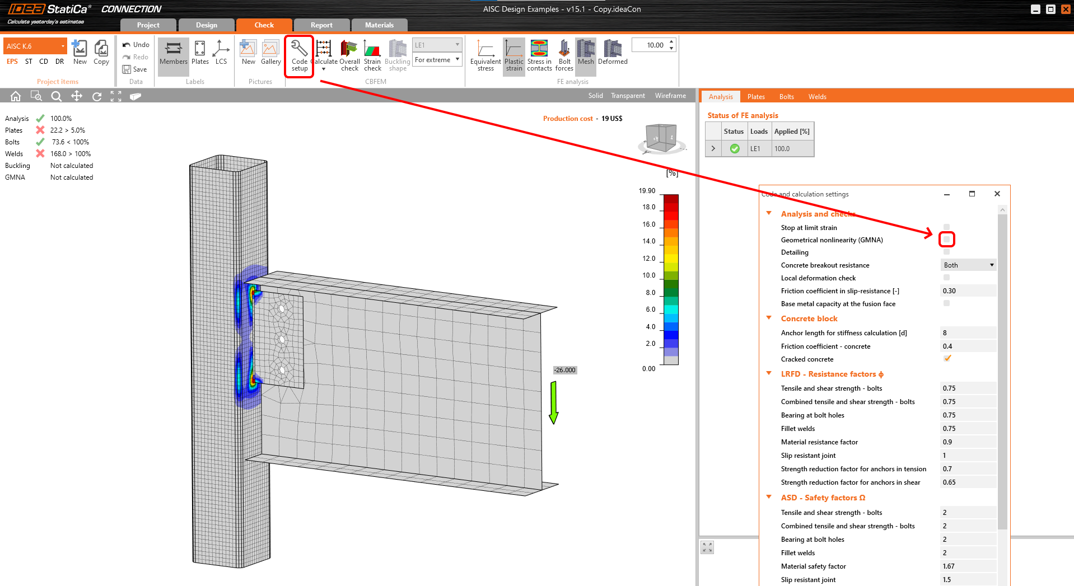Click the Save button
This screenshot has height=586, width=1074.
135,69
